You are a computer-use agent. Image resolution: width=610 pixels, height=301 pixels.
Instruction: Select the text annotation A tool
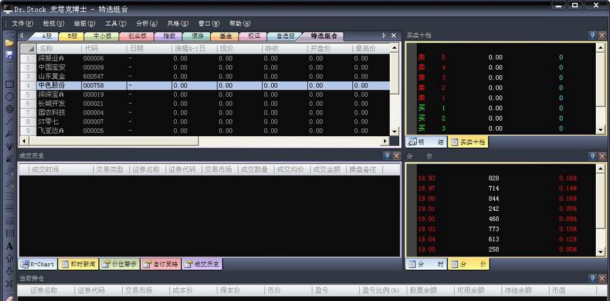coord(9,246)
